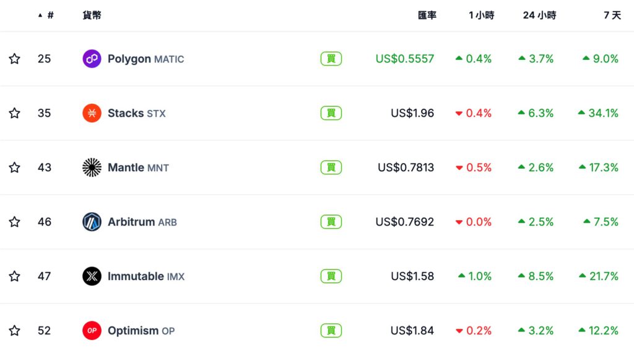
Task: Sort by the 匯率 price column header
Action: click(427, 15)
